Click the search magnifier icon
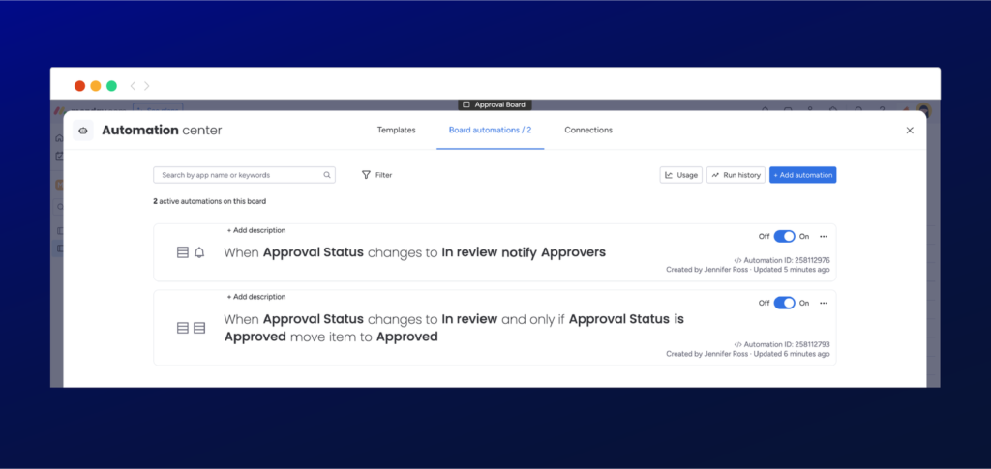 pos(327,175)
